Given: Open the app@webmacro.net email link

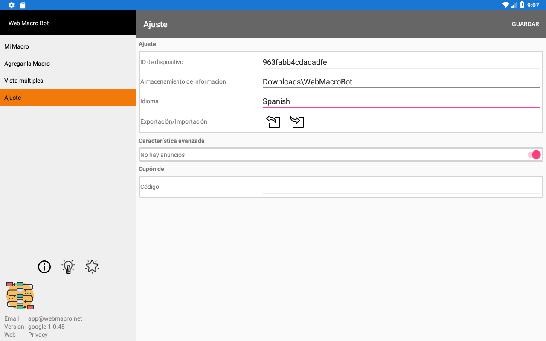Looking at the screenshot, I should [x=55, y=318].
